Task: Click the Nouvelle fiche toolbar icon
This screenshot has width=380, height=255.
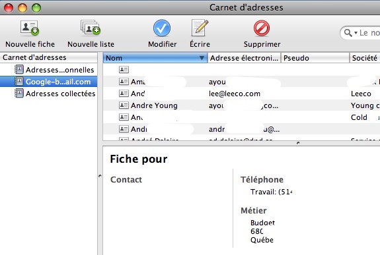Action: (30, 28)
